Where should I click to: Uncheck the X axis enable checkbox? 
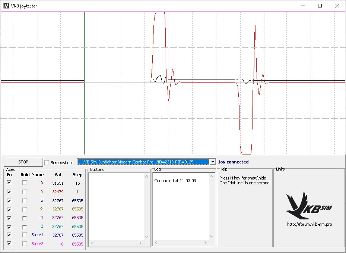tap(9, 182)
